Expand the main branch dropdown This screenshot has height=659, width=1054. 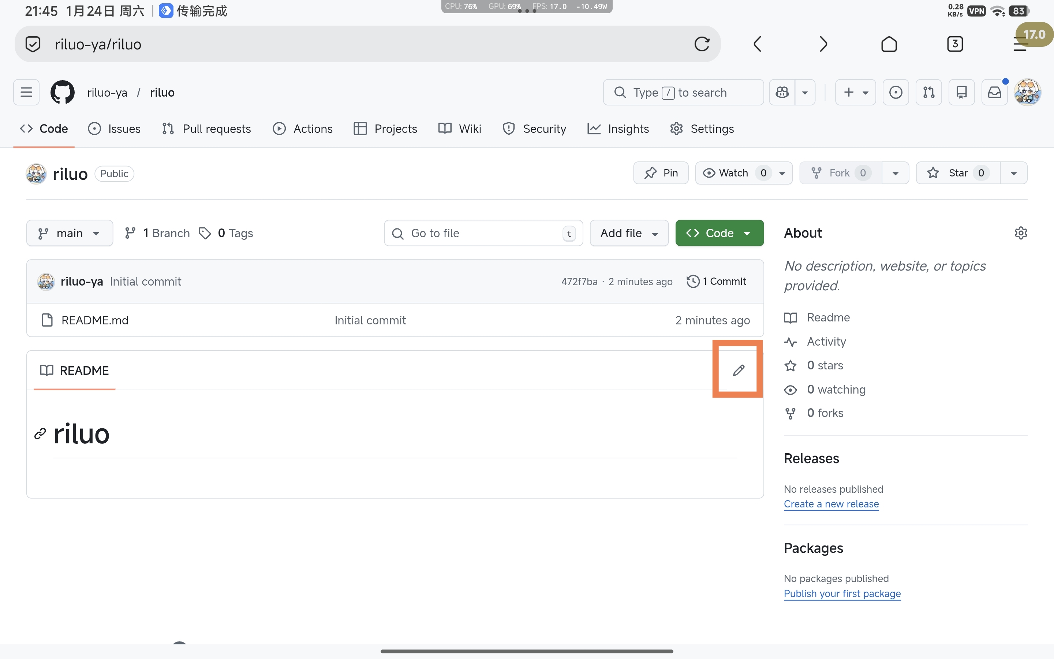pos(70,233)
